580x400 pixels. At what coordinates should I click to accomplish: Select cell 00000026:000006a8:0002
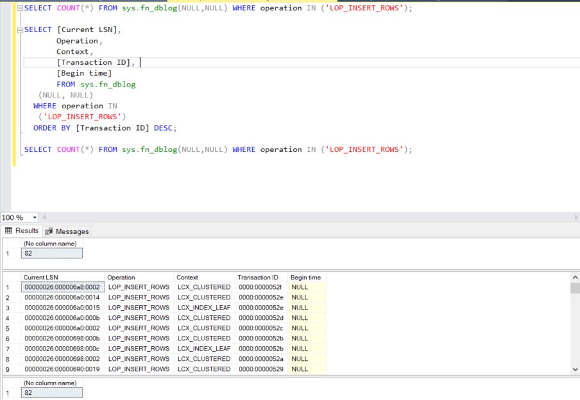(63, 287)
